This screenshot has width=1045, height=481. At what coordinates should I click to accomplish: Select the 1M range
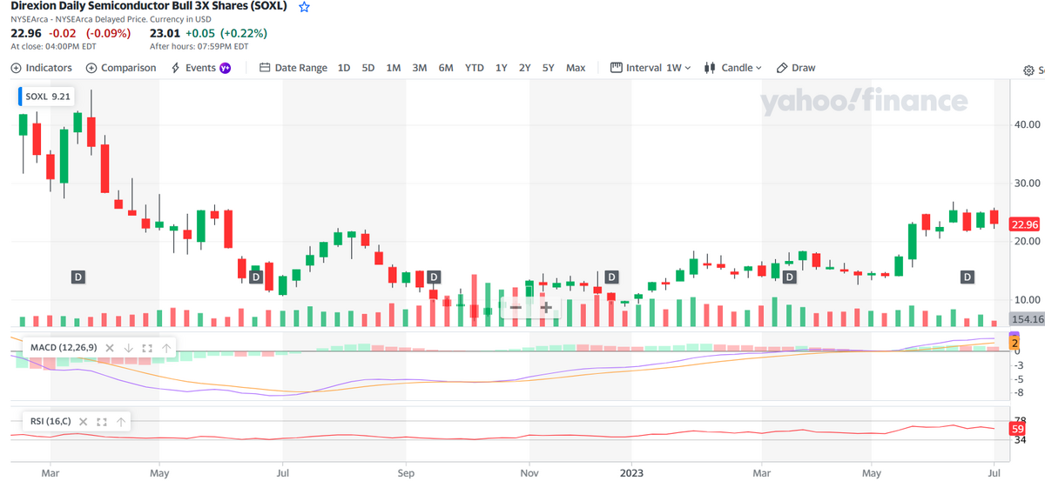click(394, 68)
